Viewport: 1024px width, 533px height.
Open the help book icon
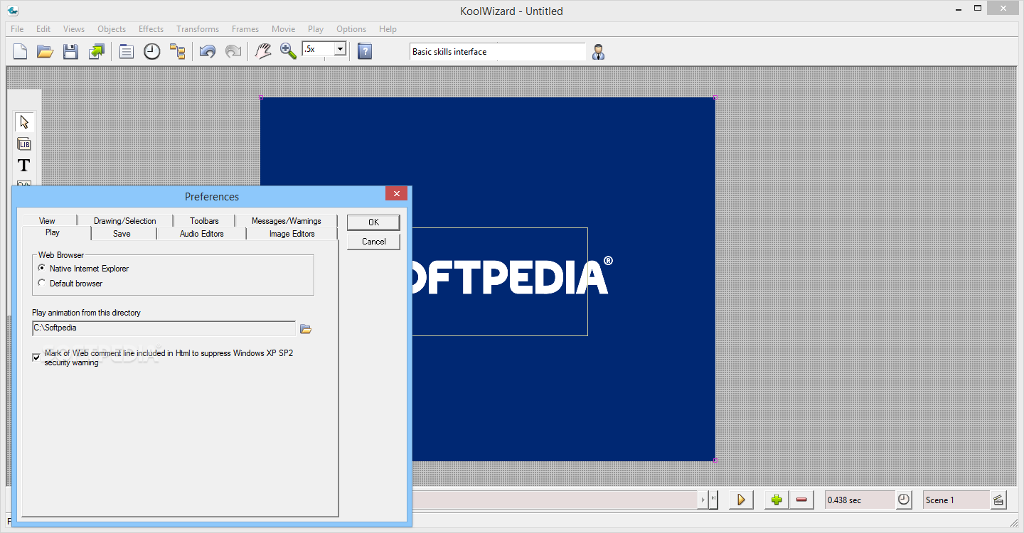pos(365,51)
